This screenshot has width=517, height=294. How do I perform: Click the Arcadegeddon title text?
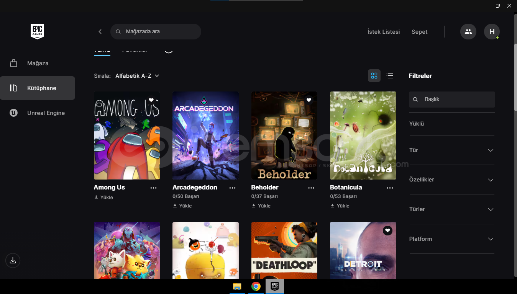(195, 188)
